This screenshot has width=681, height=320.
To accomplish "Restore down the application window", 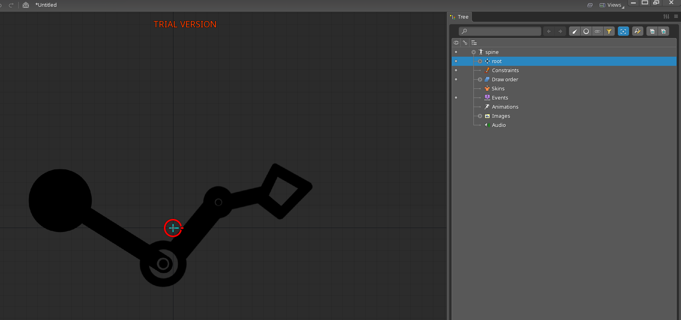I will click(x=656, y=3).
